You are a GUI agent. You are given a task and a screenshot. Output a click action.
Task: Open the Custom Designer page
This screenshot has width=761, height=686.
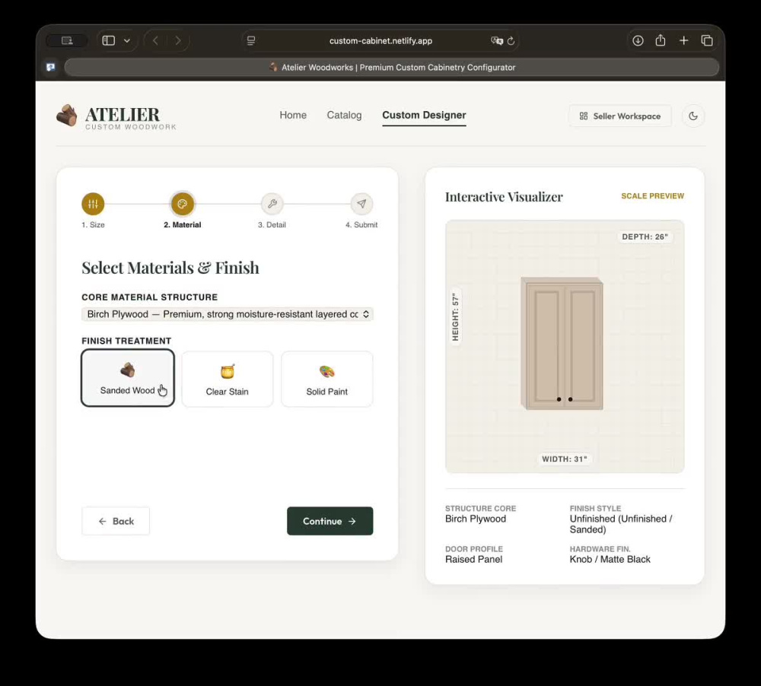[x=424, y=115]
